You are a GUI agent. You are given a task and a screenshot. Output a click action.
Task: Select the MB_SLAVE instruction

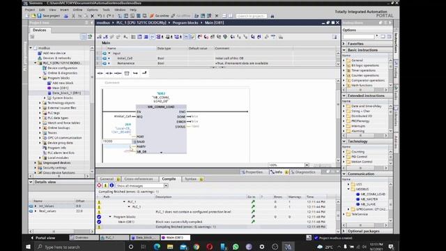click(x=368, y=204)
